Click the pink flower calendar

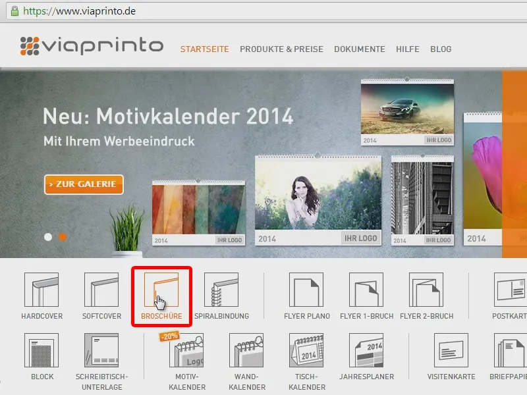click(483, 179)
